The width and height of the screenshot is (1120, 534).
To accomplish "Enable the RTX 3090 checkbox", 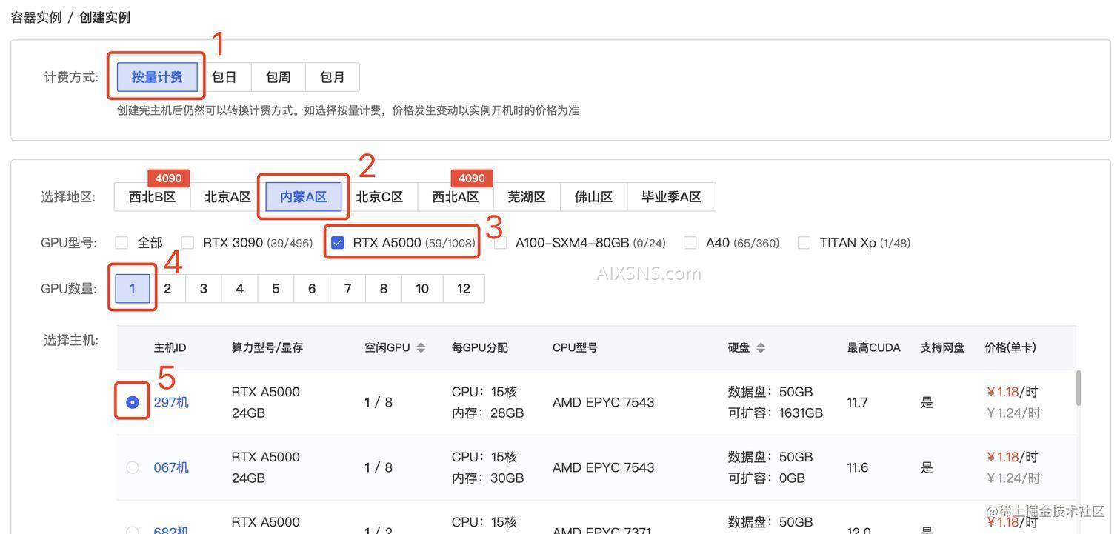I will click(187, 241).
